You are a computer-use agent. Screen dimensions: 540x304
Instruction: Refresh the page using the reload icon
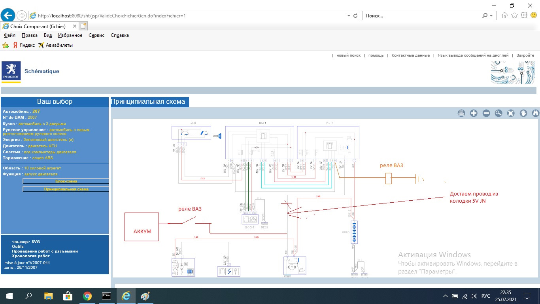point(355,16)
